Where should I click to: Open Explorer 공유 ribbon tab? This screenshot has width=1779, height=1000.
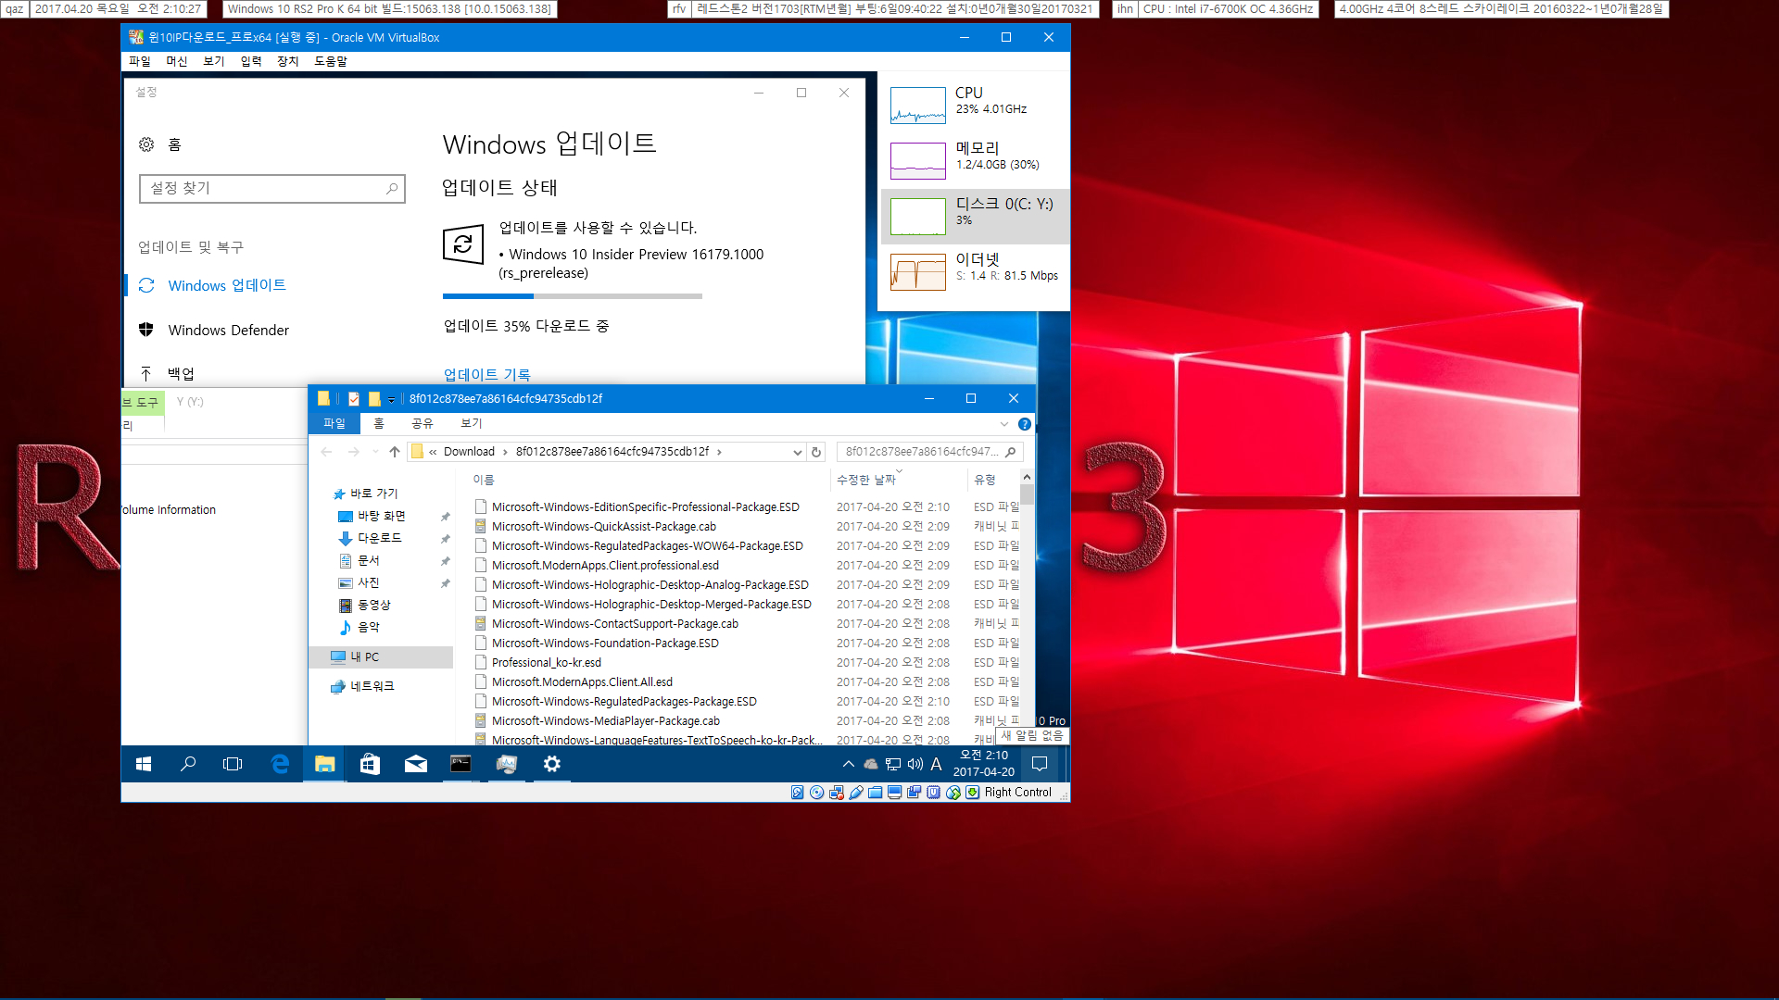(423, 423)
